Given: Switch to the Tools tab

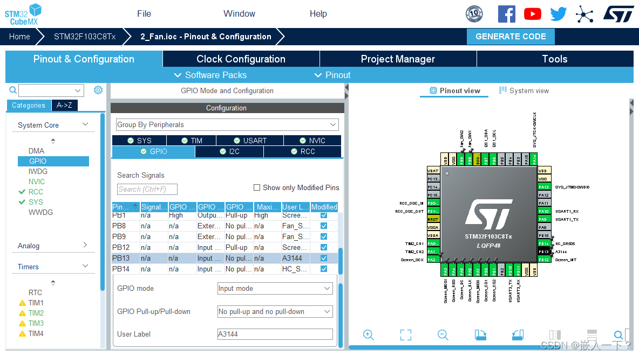Looking at the screenshot, I should (x=555, y=59).
